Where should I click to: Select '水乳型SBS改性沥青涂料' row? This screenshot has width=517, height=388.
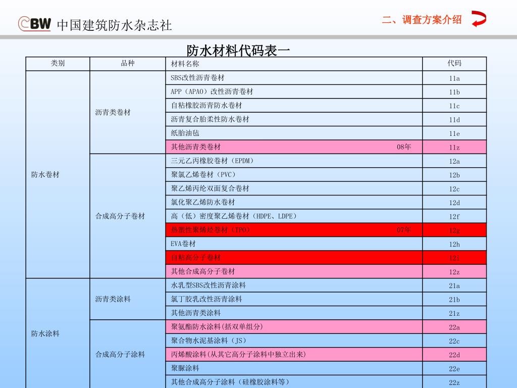(x=294, y=285)
